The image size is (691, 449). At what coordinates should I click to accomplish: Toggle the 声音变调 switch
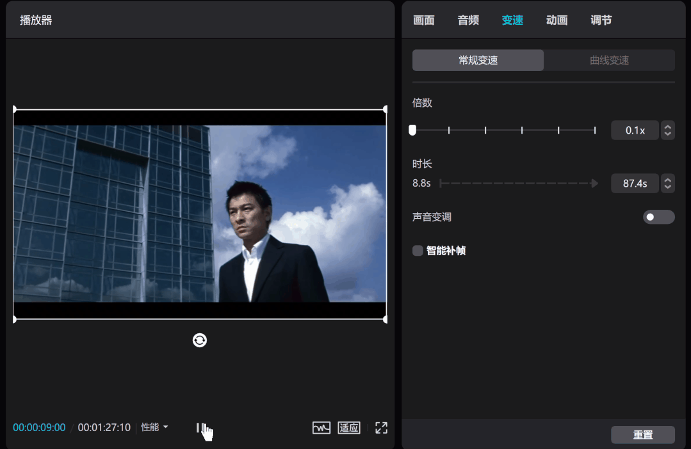[659, 217]
